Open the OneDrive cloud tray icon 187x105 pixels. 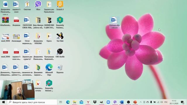tap(148, 102)
